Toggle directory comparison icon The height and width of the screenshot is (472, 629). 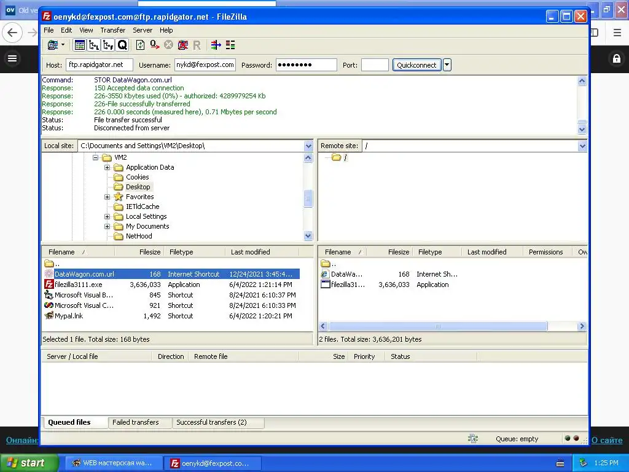(230, 45)
